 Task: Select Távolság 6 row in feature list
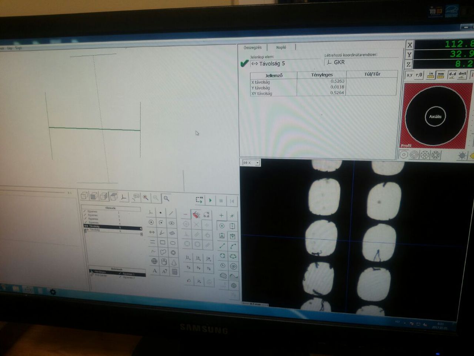[113, 230]
